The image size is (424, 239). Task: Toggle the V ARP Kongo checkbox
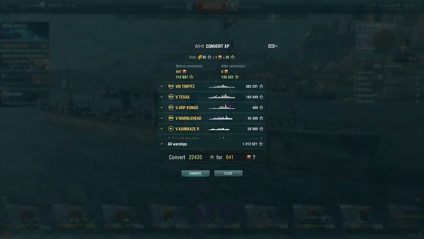(x=162, y=108)
